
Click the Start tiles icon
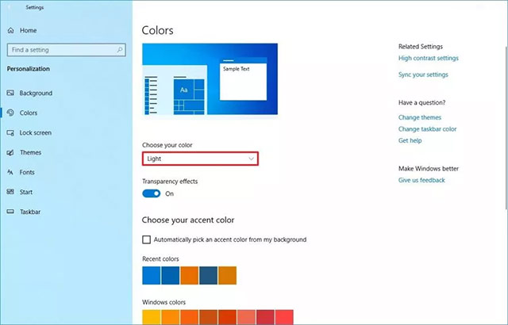point(10,192)
